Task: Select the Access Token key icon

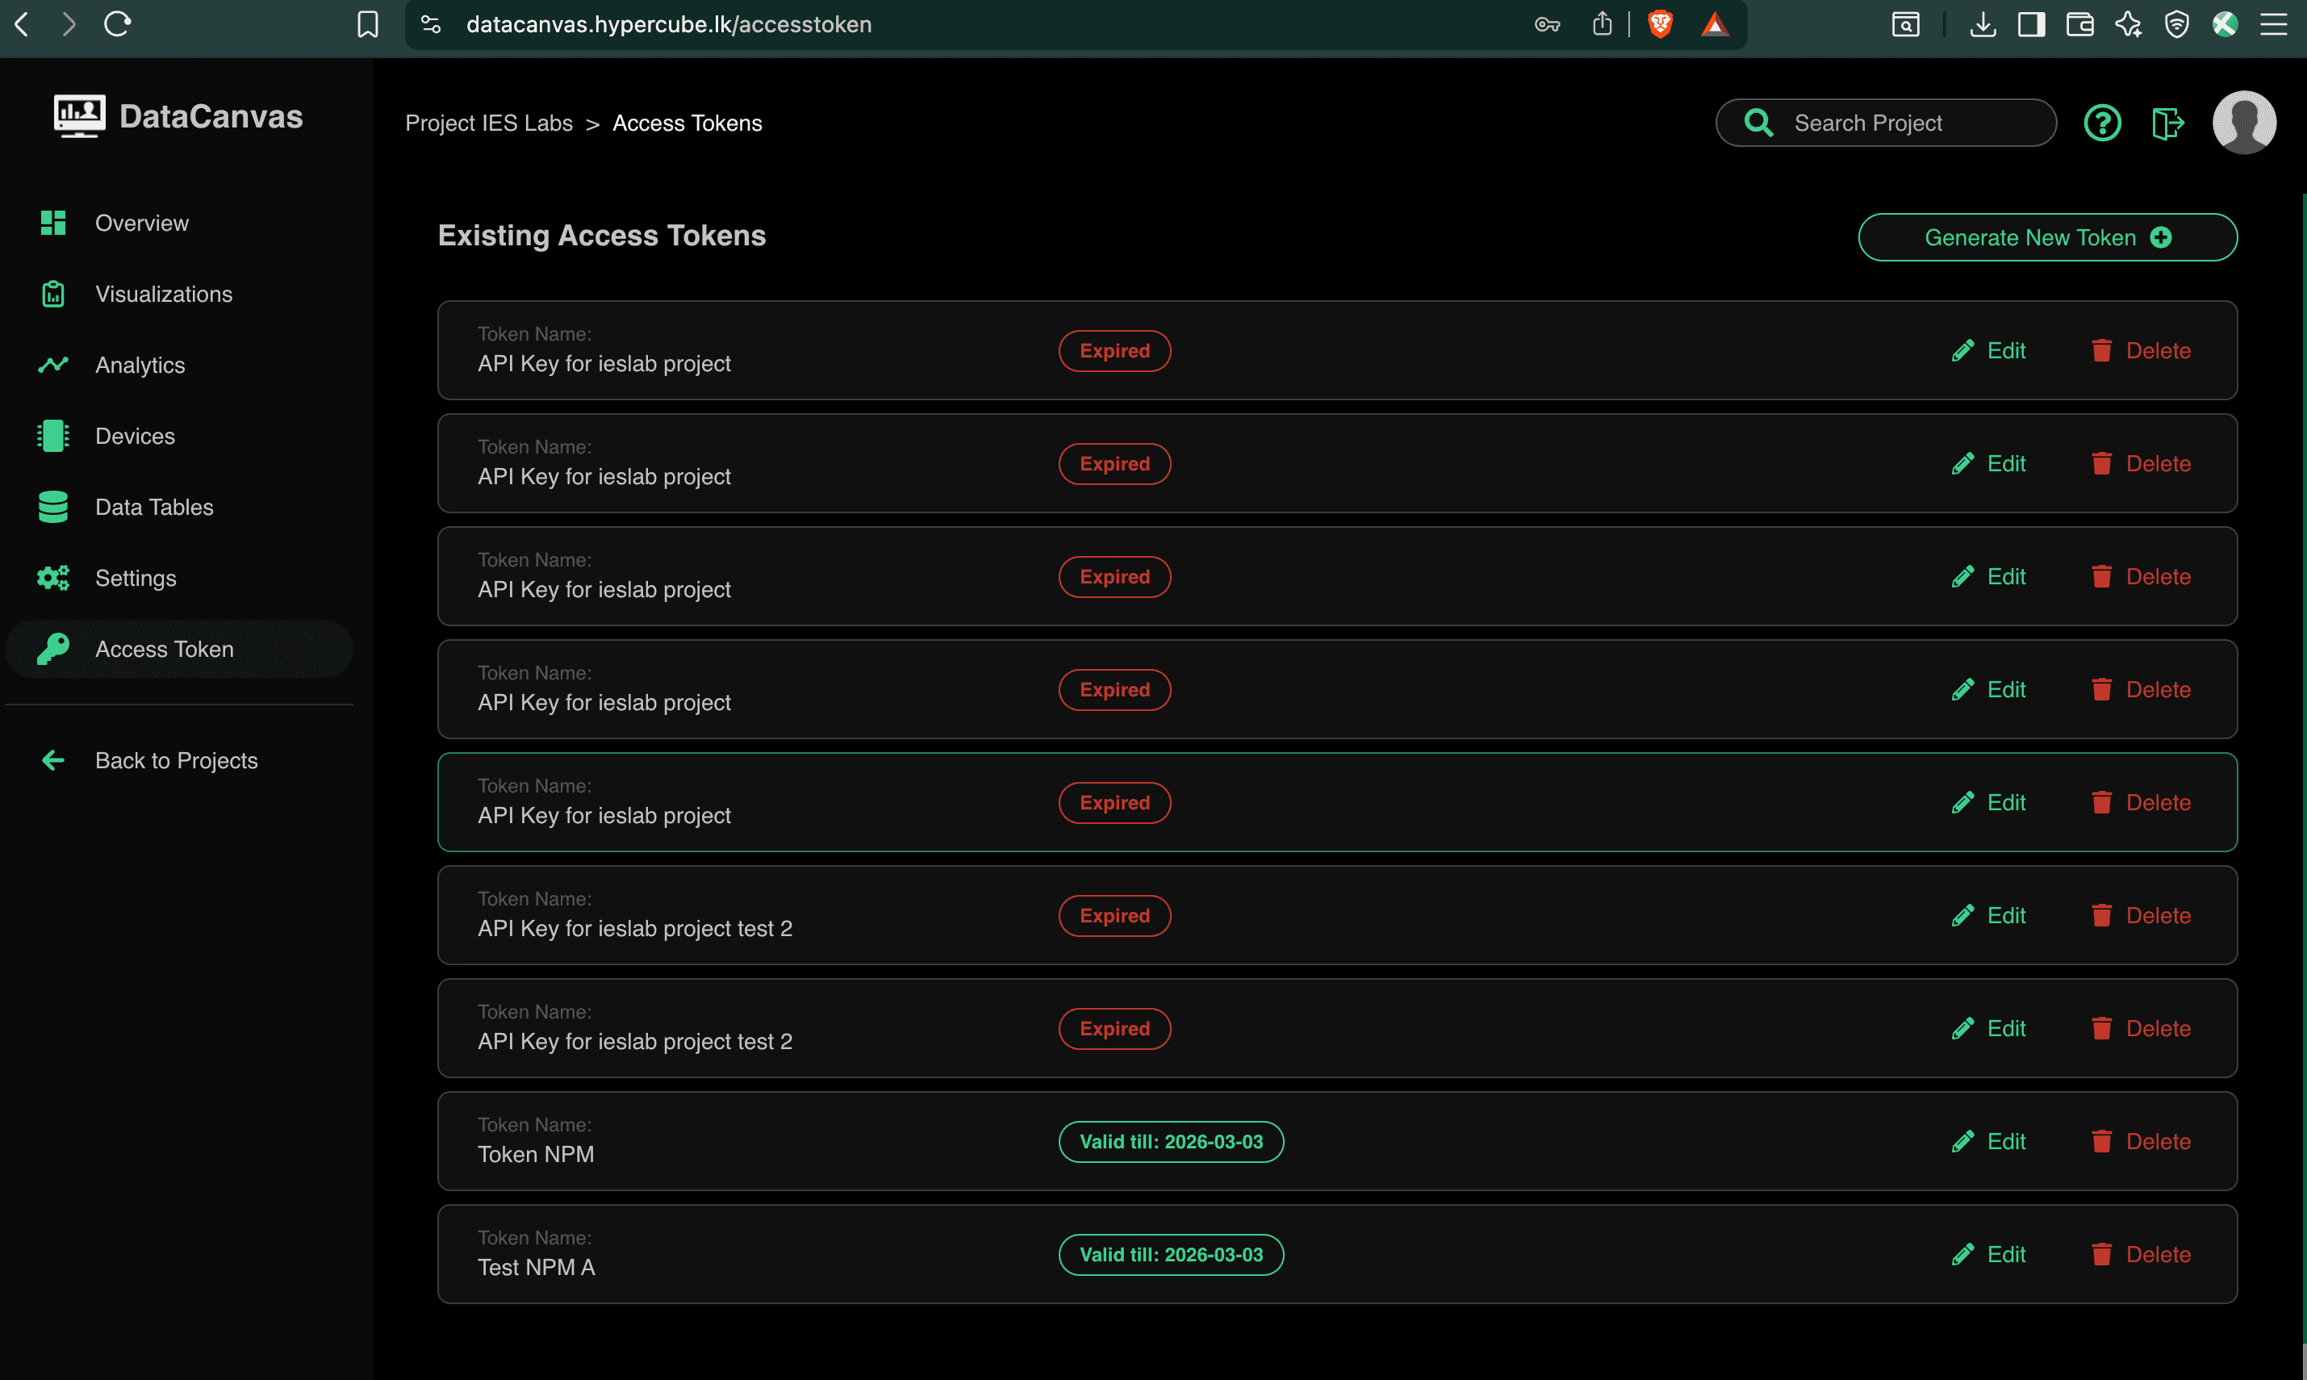Action: click(53, 648)
